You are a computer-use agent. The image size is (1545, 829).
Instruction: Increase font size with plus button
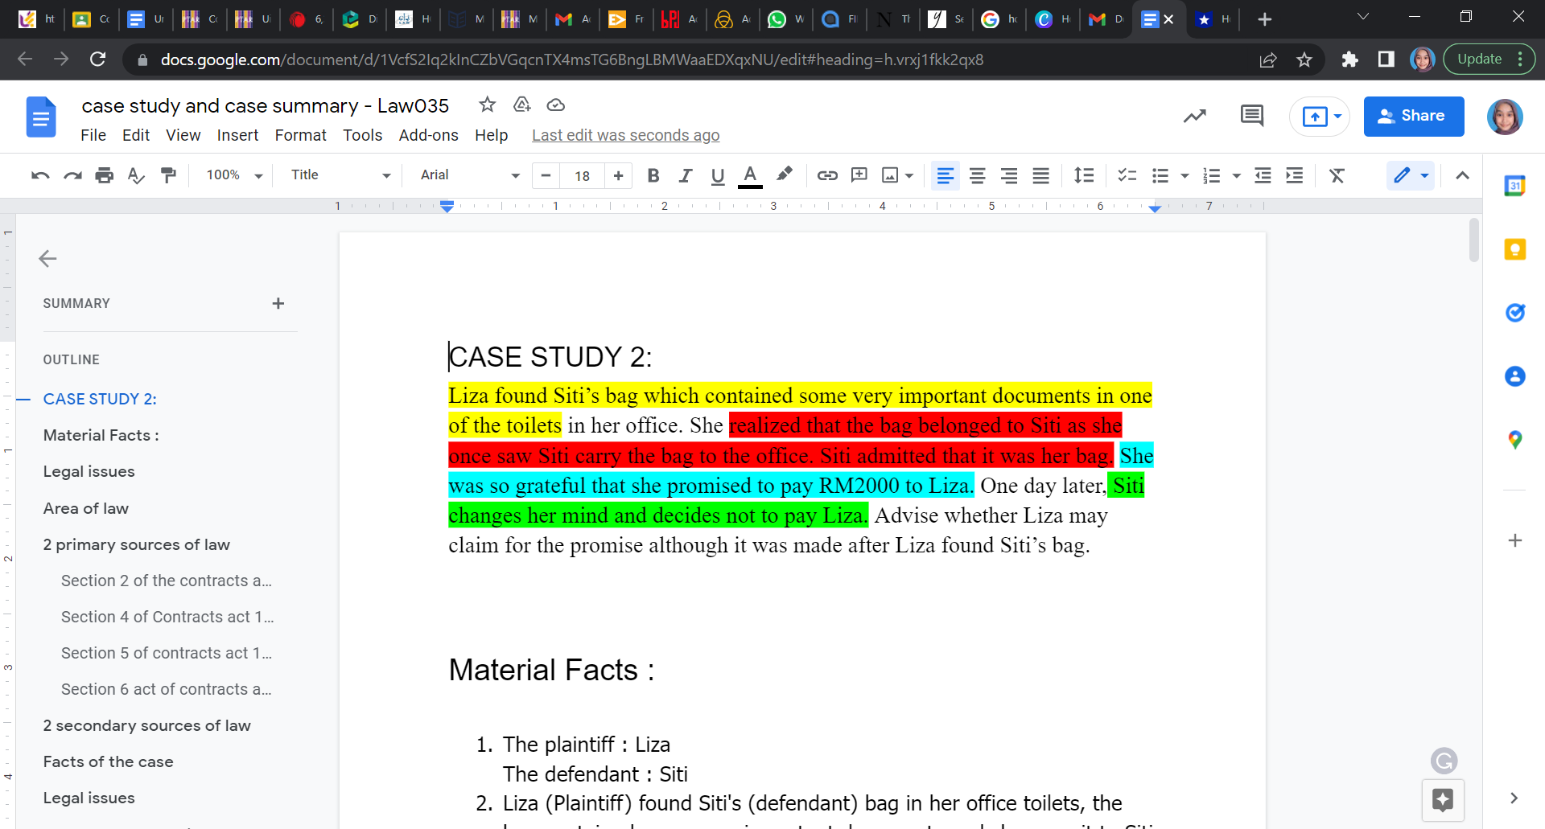(x=618, y=175)
